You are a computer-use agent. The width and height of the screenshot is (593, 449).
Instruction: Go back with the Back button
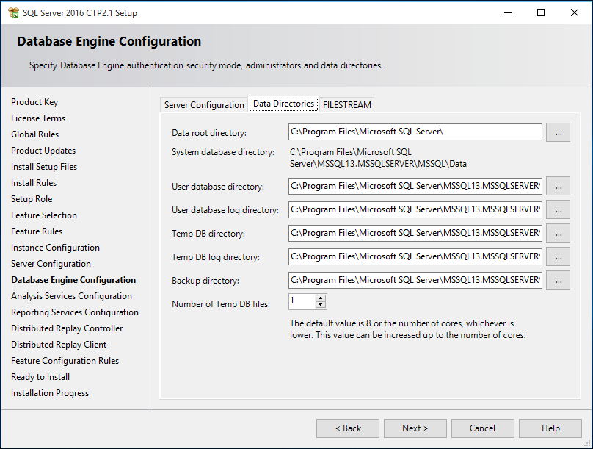(x=348, y=428)
